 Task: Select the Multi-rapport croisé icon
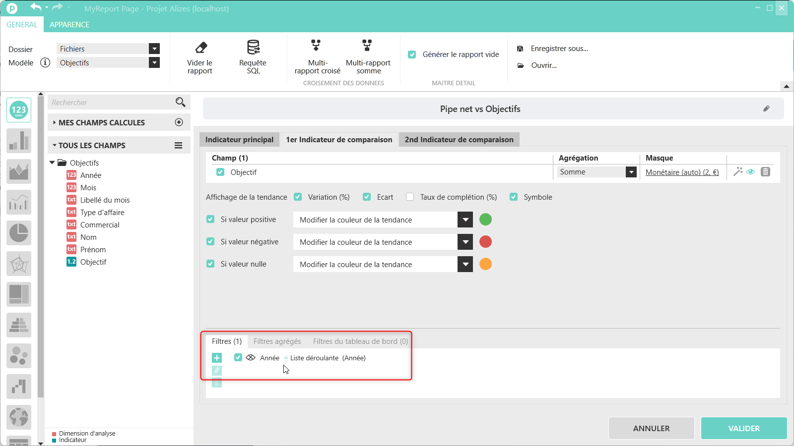pos(316,46)
